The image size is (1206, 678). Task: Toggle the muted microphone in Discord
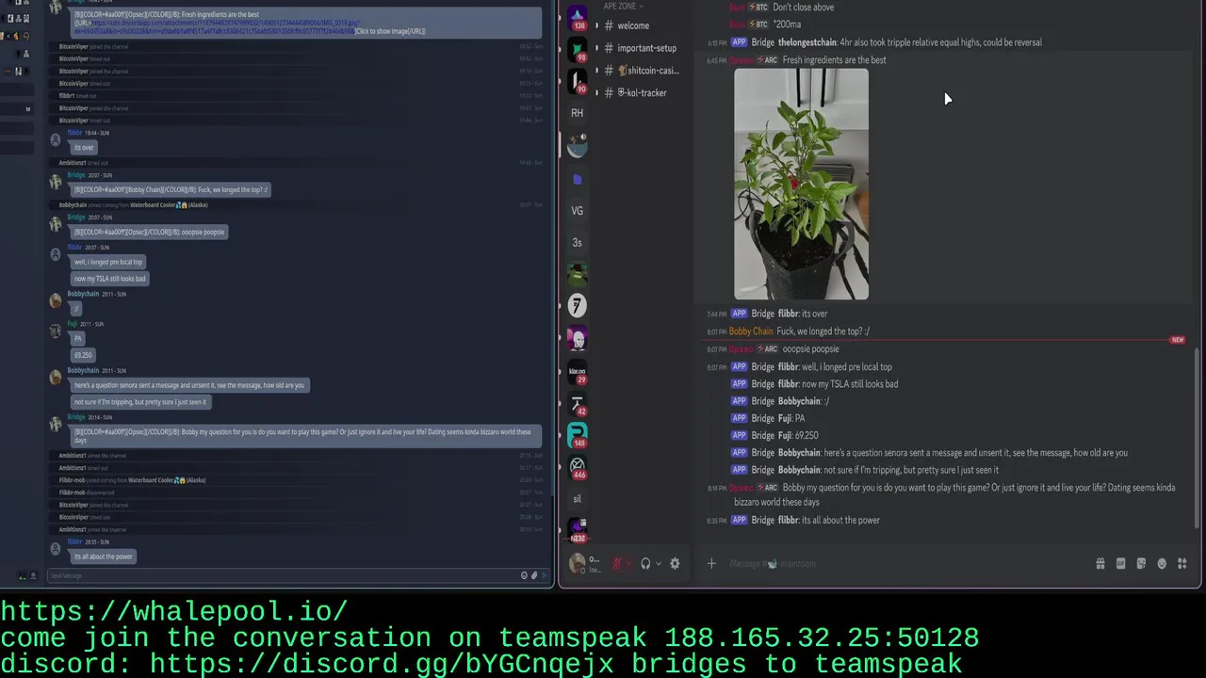click(617, 563)
